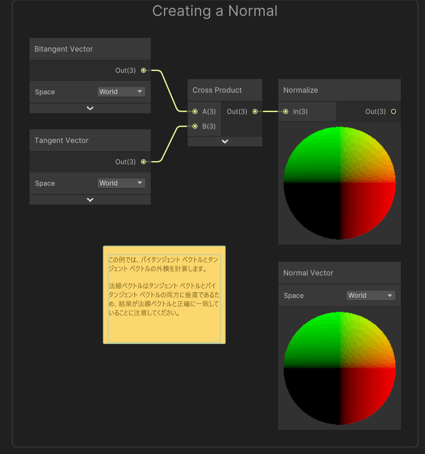This screenshot has width=425, height=454.
Task: Expand Bitangent Vector node preview chevron
Action: click(x=90, y=108)
